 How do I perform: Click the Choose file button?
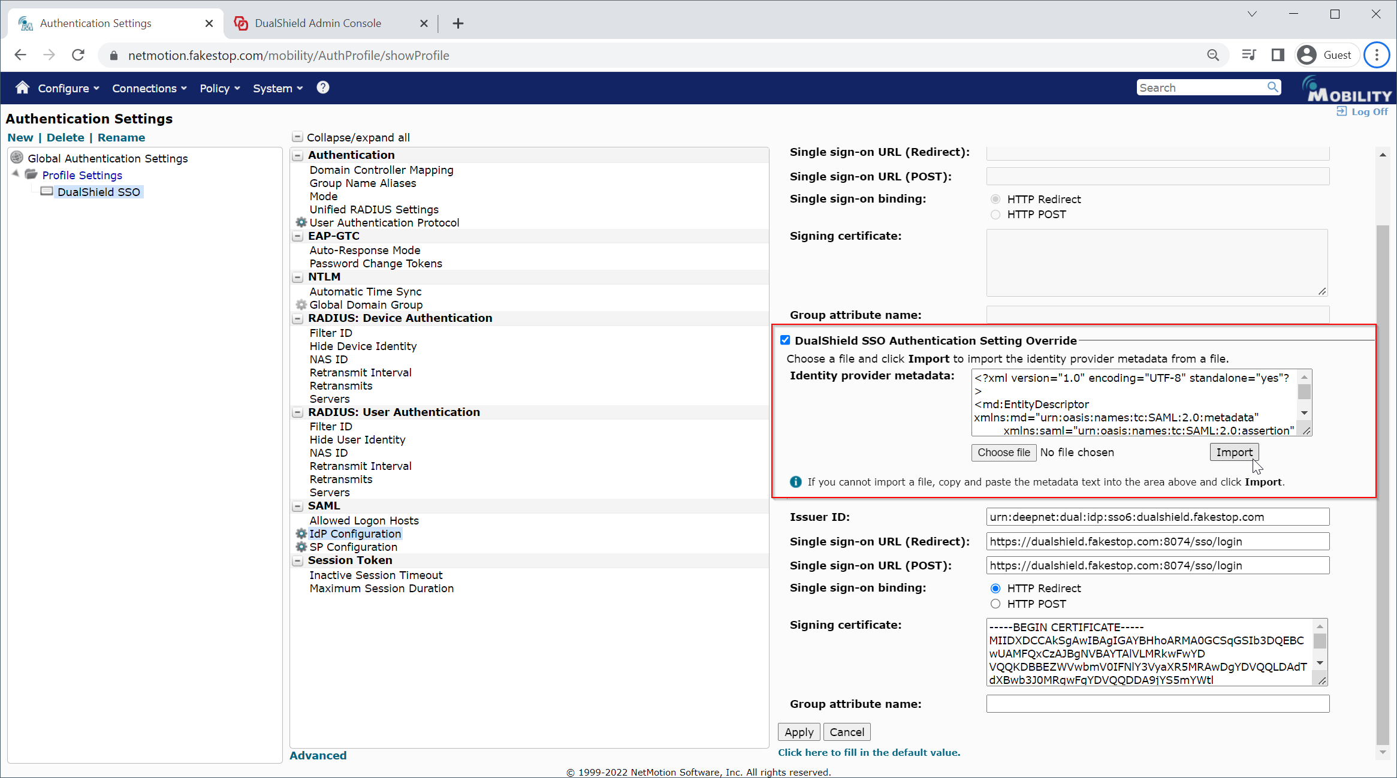(1003, 453)
